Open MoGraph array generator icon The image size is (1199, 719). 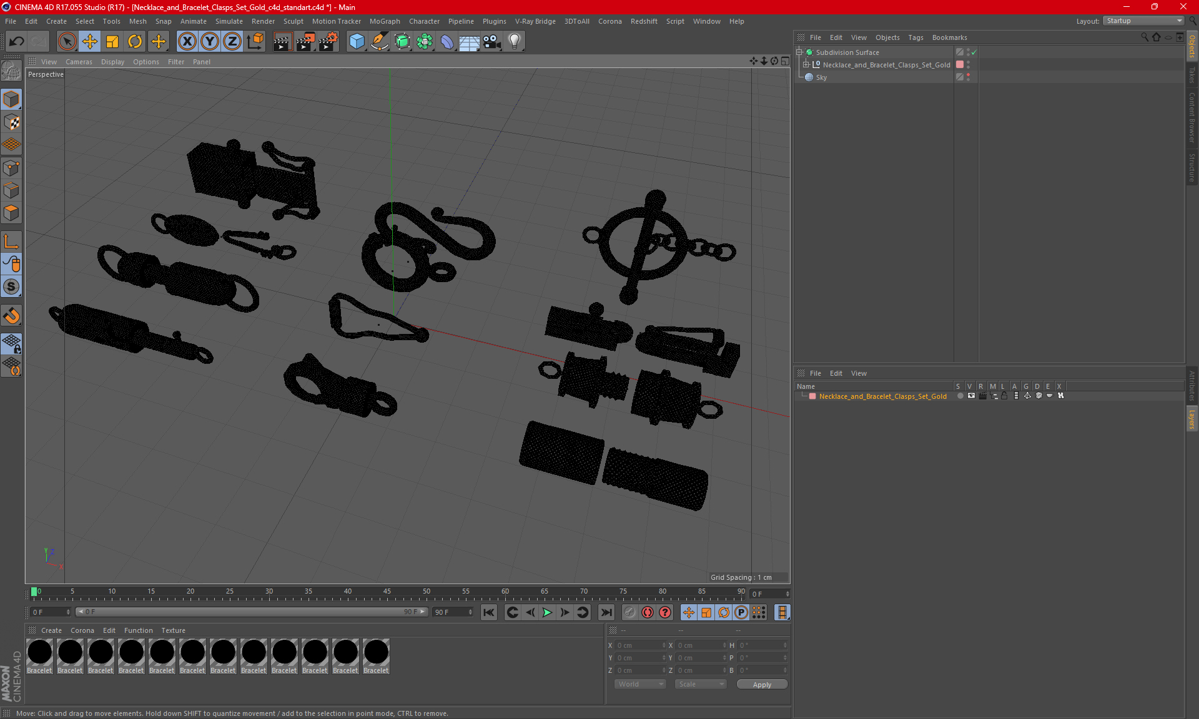pyautogui.click(x=425, y=42)
